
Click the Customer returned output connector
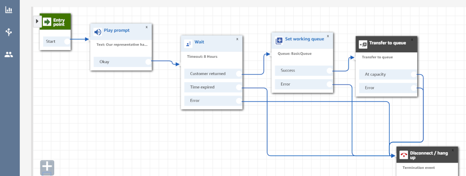click(238, 74)
